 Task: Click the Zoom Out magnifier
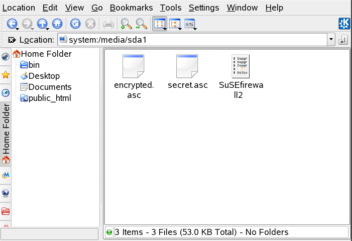pos(142,23)
